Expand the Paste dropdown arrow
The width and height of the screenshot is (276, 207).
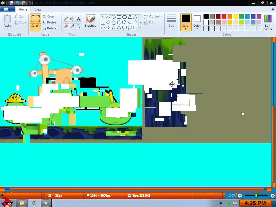7,29
